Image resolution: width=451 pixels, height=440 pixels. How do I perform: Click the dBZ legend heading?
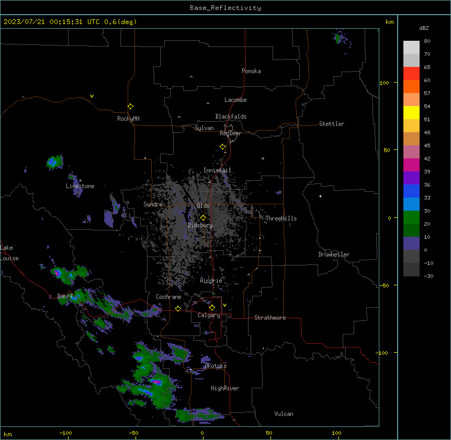(424, 28)
